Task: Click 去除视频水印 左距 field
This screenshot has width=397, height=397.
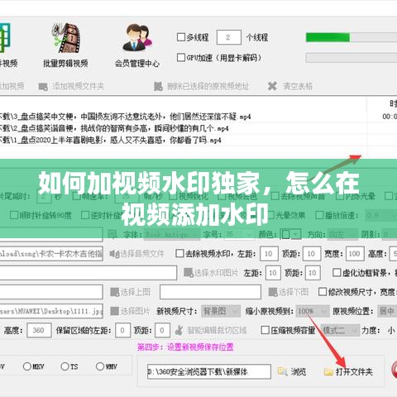Action: click(x=269, y=254)
